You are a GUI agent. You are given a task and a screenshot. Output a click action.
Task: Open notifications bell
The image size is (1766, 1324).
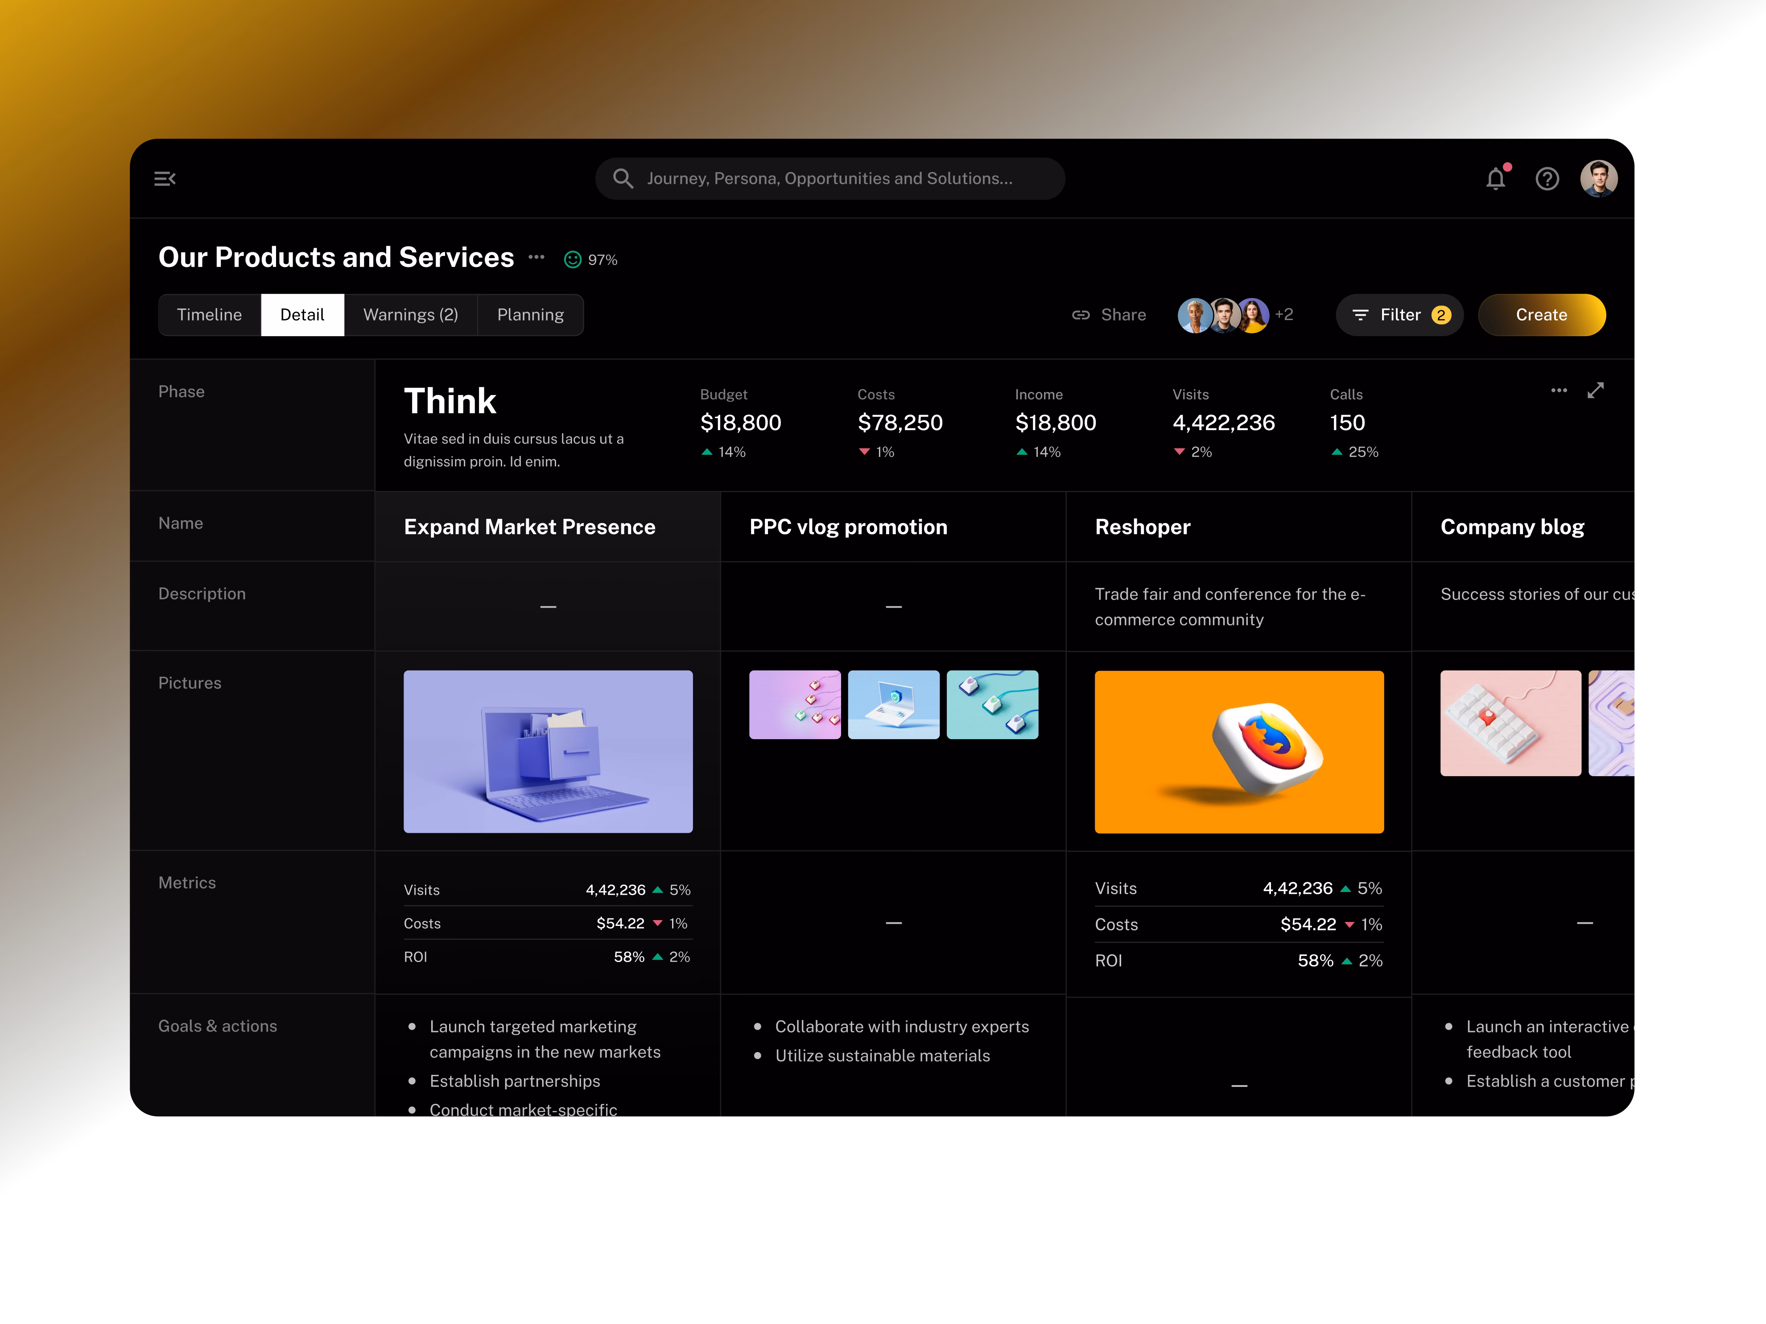[x=1495, y=179]
